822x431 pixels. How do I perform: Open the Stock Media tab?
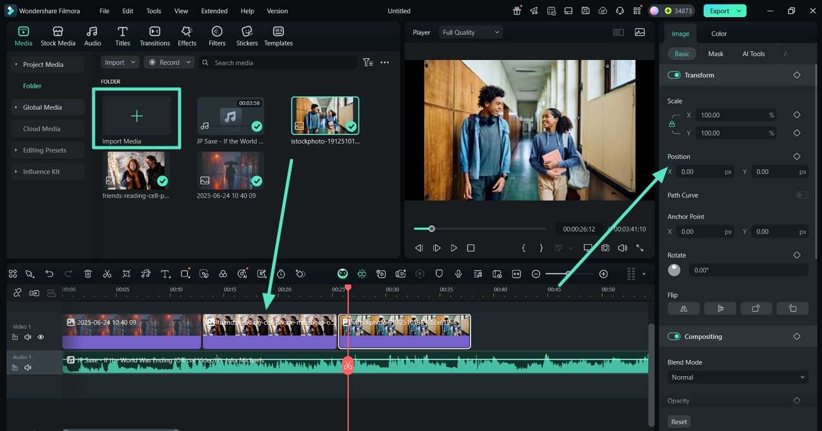pos(58,37)
